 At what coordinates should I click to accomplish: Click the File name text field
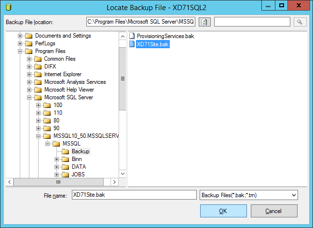(134, 195)
